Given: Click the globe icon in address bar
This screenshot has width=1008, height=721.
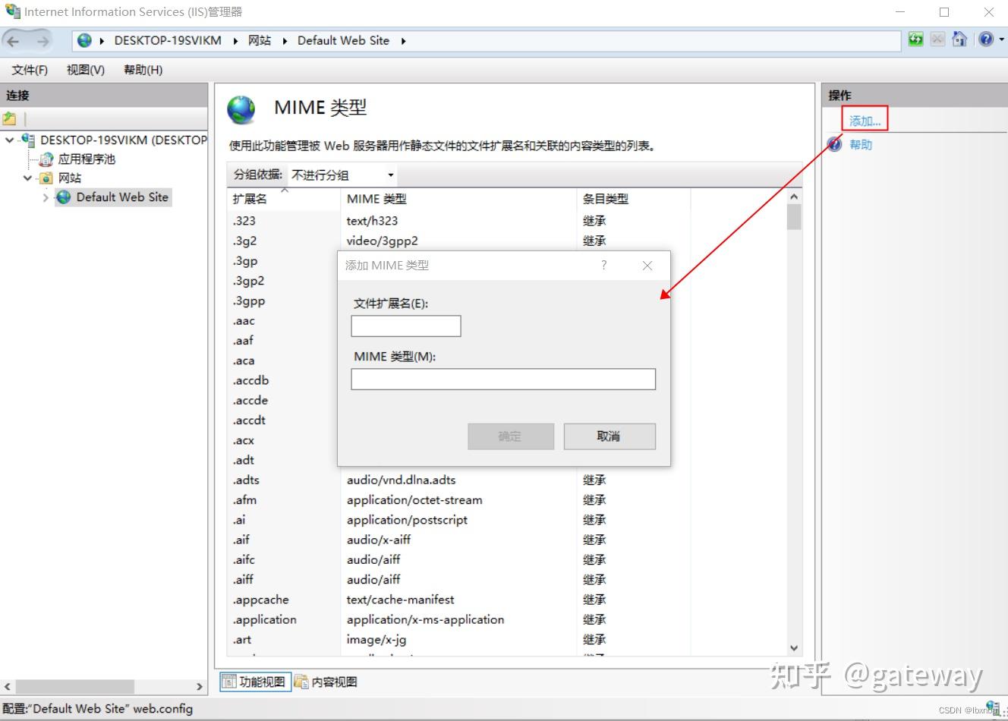Looking at the screenshot, I should pyautogui.click(x=85, y=41).
